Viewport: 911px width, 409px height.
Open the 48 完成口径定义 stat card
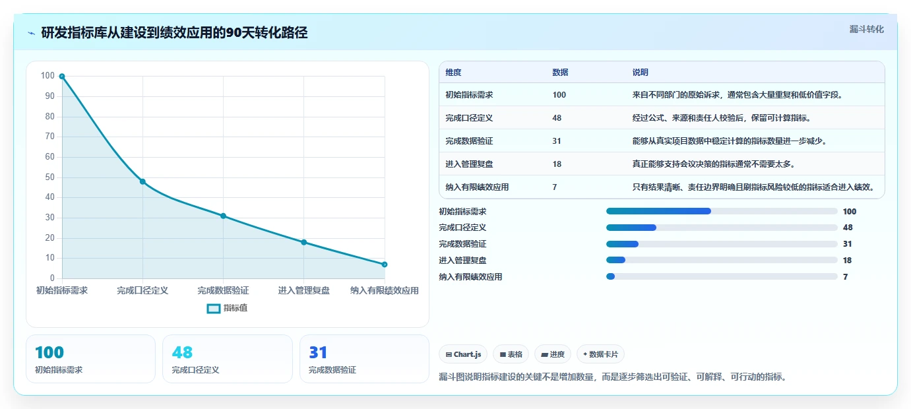point(228,359)
